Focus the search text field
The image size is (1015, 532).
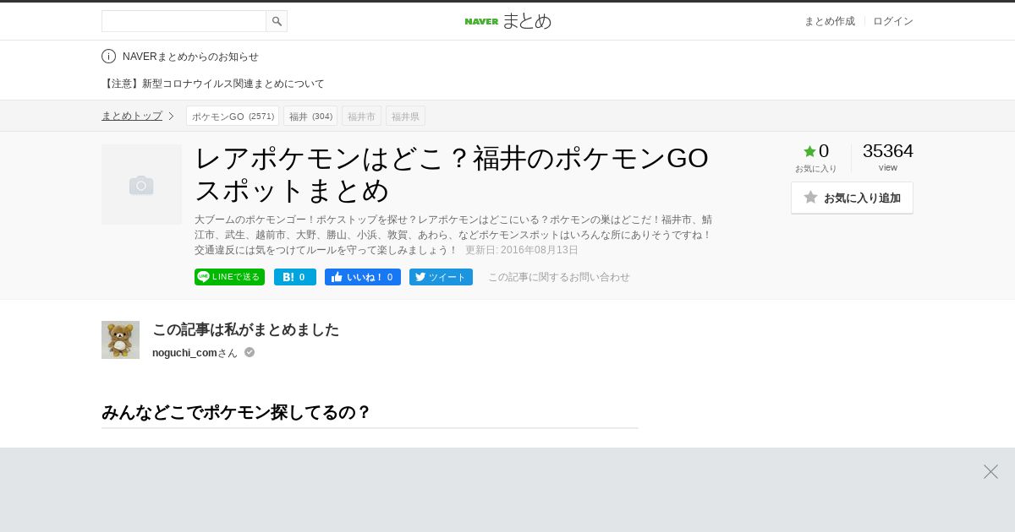point(184,21)
